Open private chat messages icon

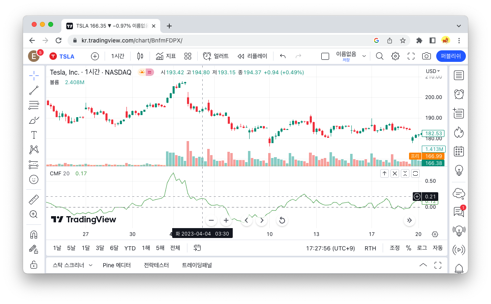(459, 212)
